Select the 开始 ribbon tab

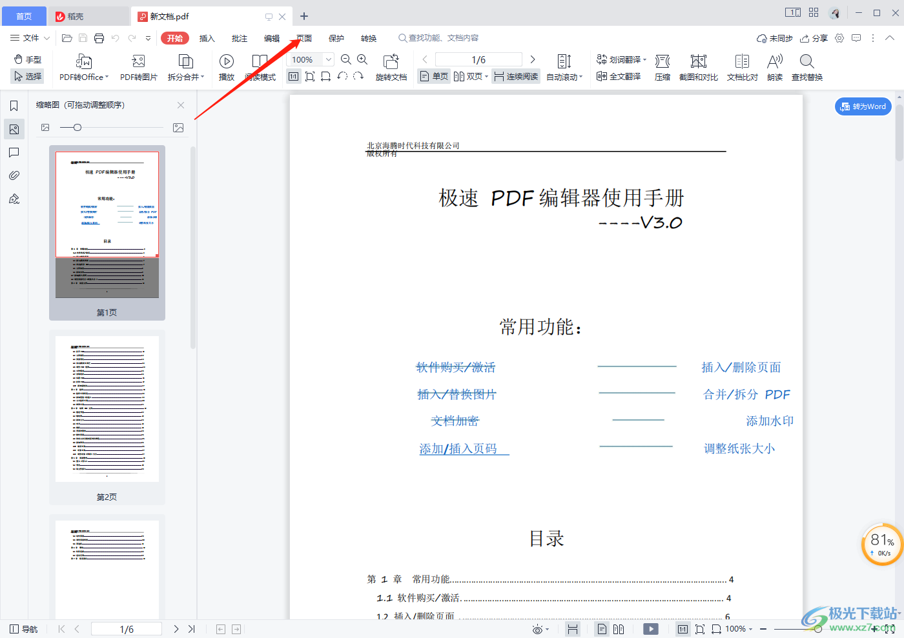[175, 38]
